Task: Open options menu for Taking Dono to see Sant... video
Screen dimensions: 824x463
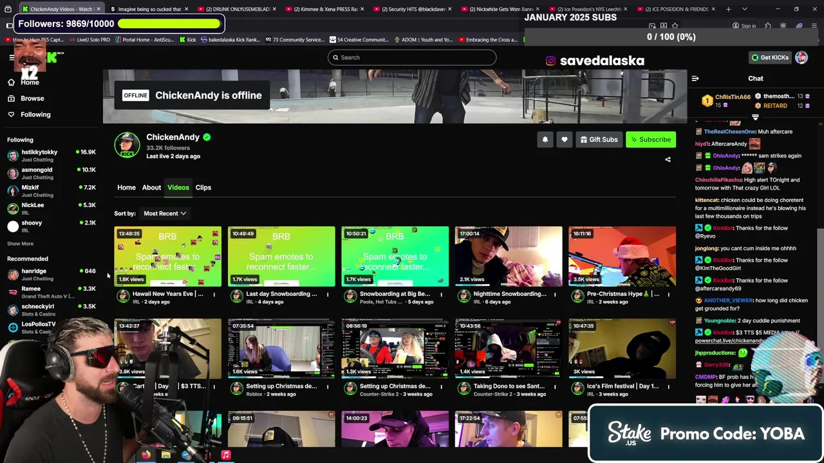Action: tap(554, 386)
